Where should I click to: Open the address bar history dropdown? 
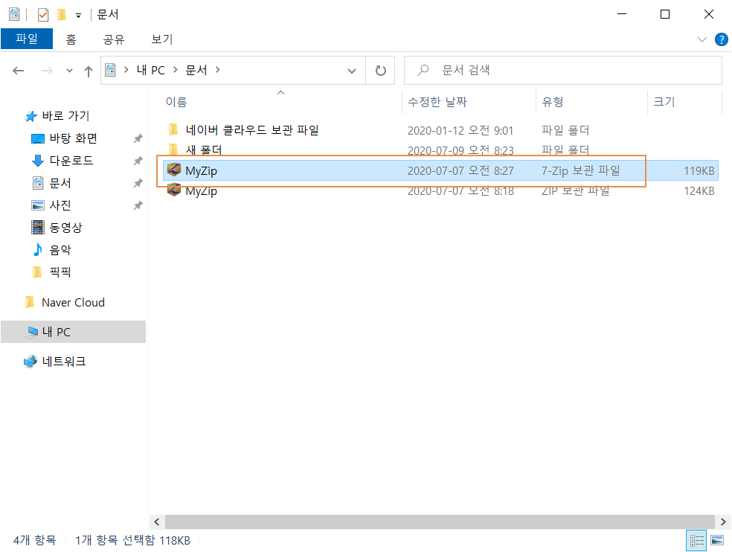pyautogui.click(x=352, y=71)
